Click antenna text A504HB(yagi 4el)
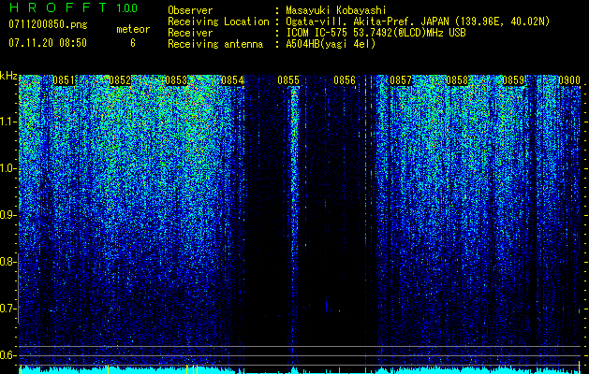Viewport: 589px width, 374px height. coord(331,44)
